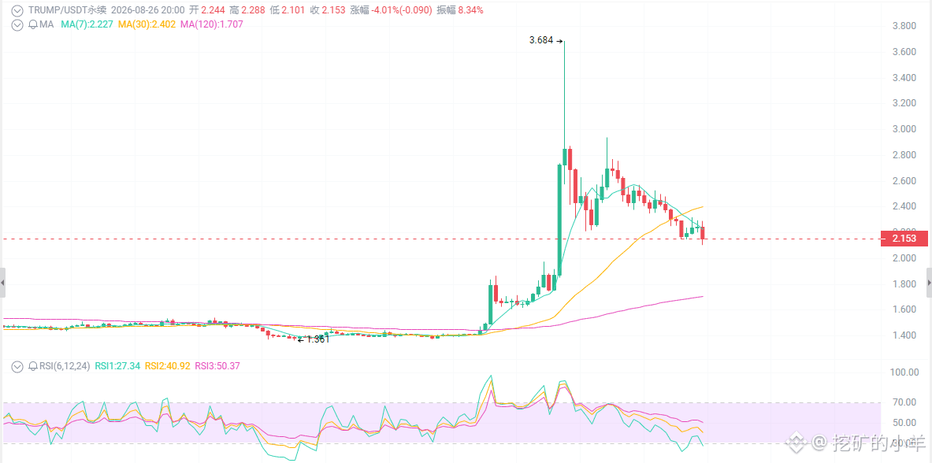Click the low price value 2.101
Screen dimensions: 932x463
click(292, 10)
